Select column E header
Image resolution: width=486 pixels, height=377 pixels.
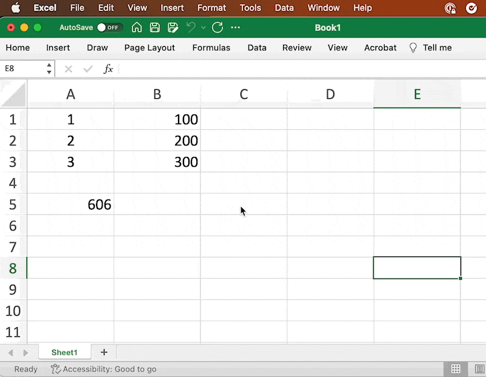point(417,94)
